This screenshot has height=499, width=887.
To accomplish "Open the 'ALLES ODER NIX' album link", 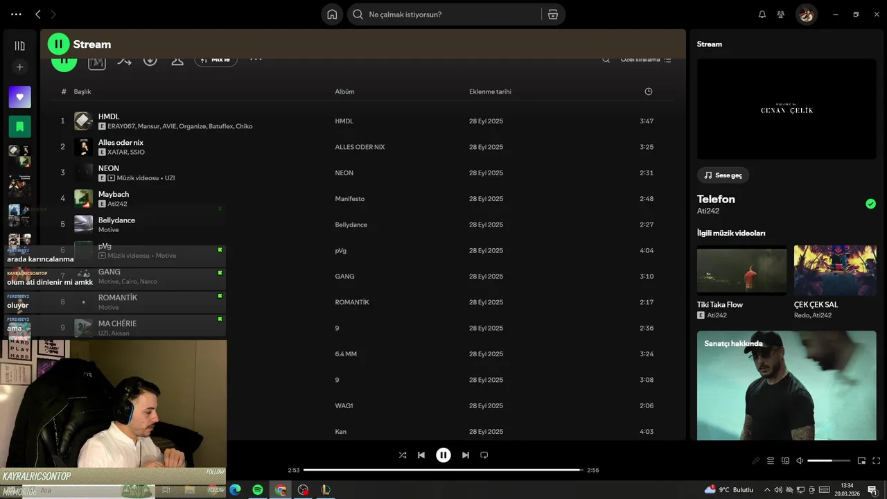I will (360, 147).
